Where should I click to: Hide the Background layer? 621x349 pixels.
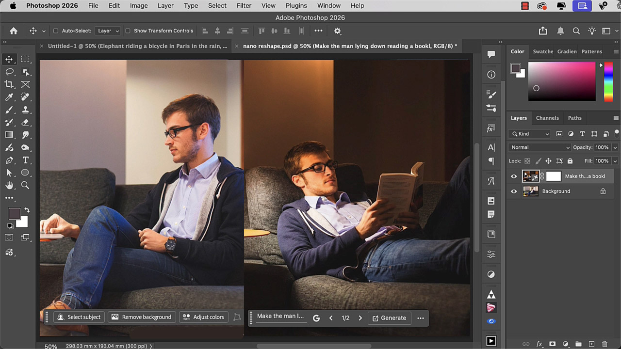tap(514, 191)
